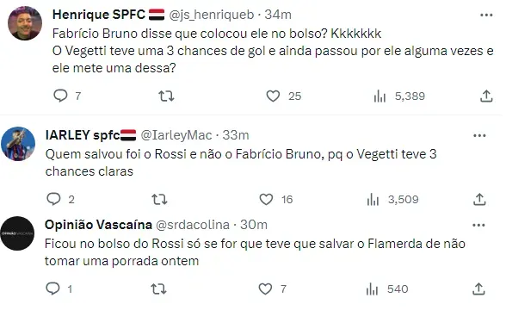Reply to Henrique SPFC's tweet
The height and width of the screenshot is (329, 506).
tap(60, 96)
